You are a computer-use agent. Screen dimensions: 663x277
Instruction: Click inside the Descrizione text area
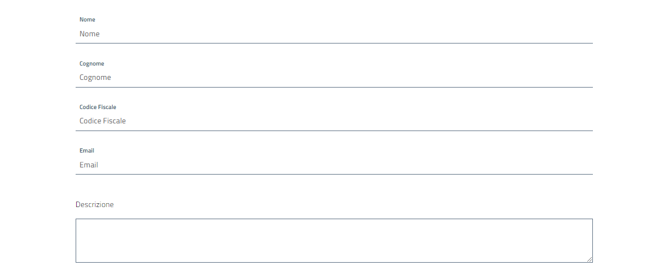(334, 241)
